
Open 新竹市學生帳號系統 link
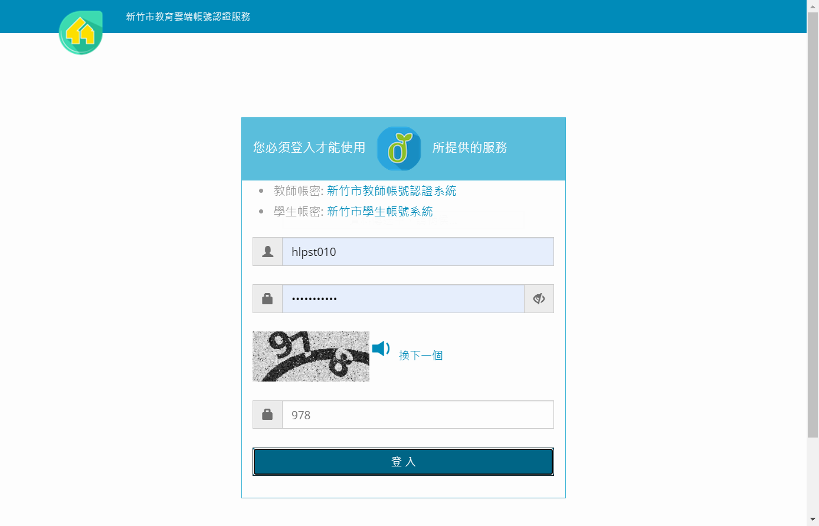pyautogui.click(x=379, y=211)
